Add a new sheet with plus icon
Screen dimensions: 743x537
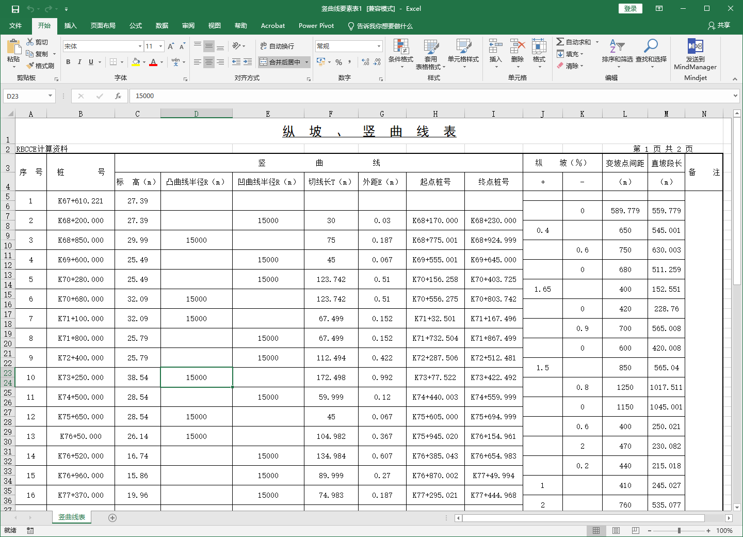coord(112,517)
